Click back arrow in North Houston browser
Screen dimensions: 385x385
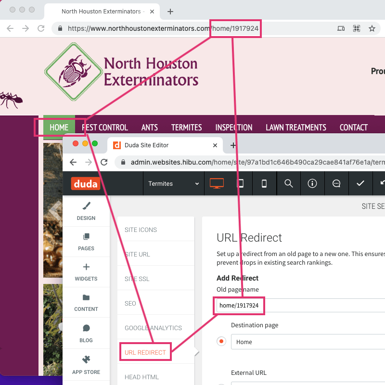10,28
